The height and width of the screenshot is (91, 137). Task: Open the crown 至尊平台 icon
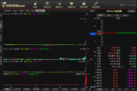pos(71,5)
